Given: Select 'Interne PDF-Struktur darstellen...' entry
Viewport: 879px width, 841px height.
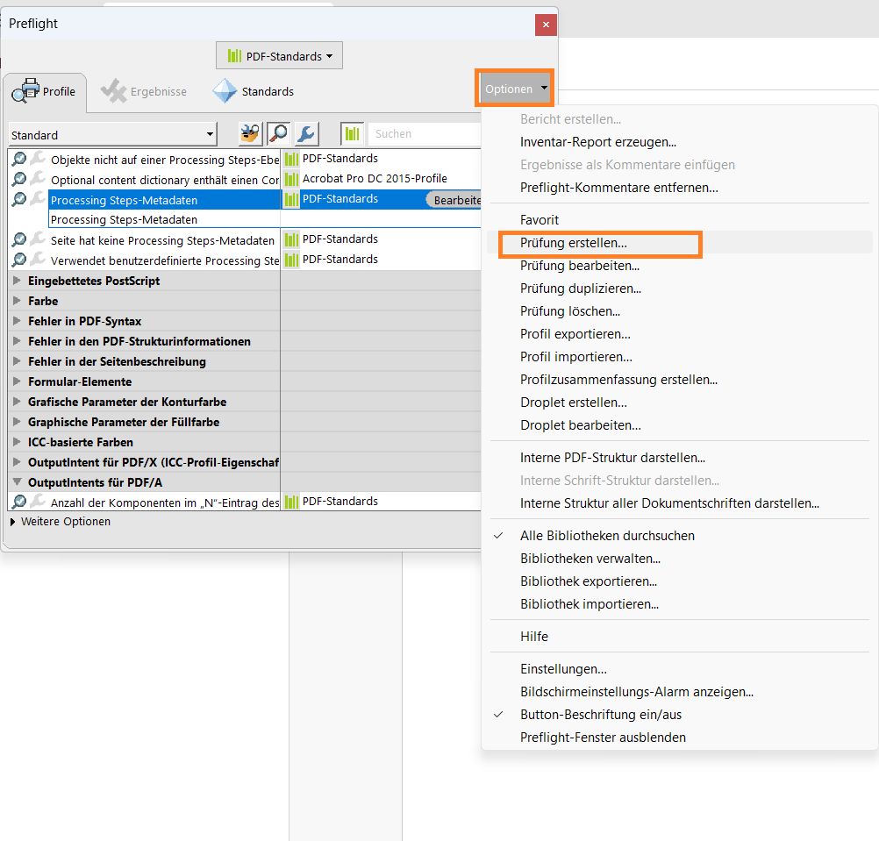Looking at the screenshot, I should (612, 458).
